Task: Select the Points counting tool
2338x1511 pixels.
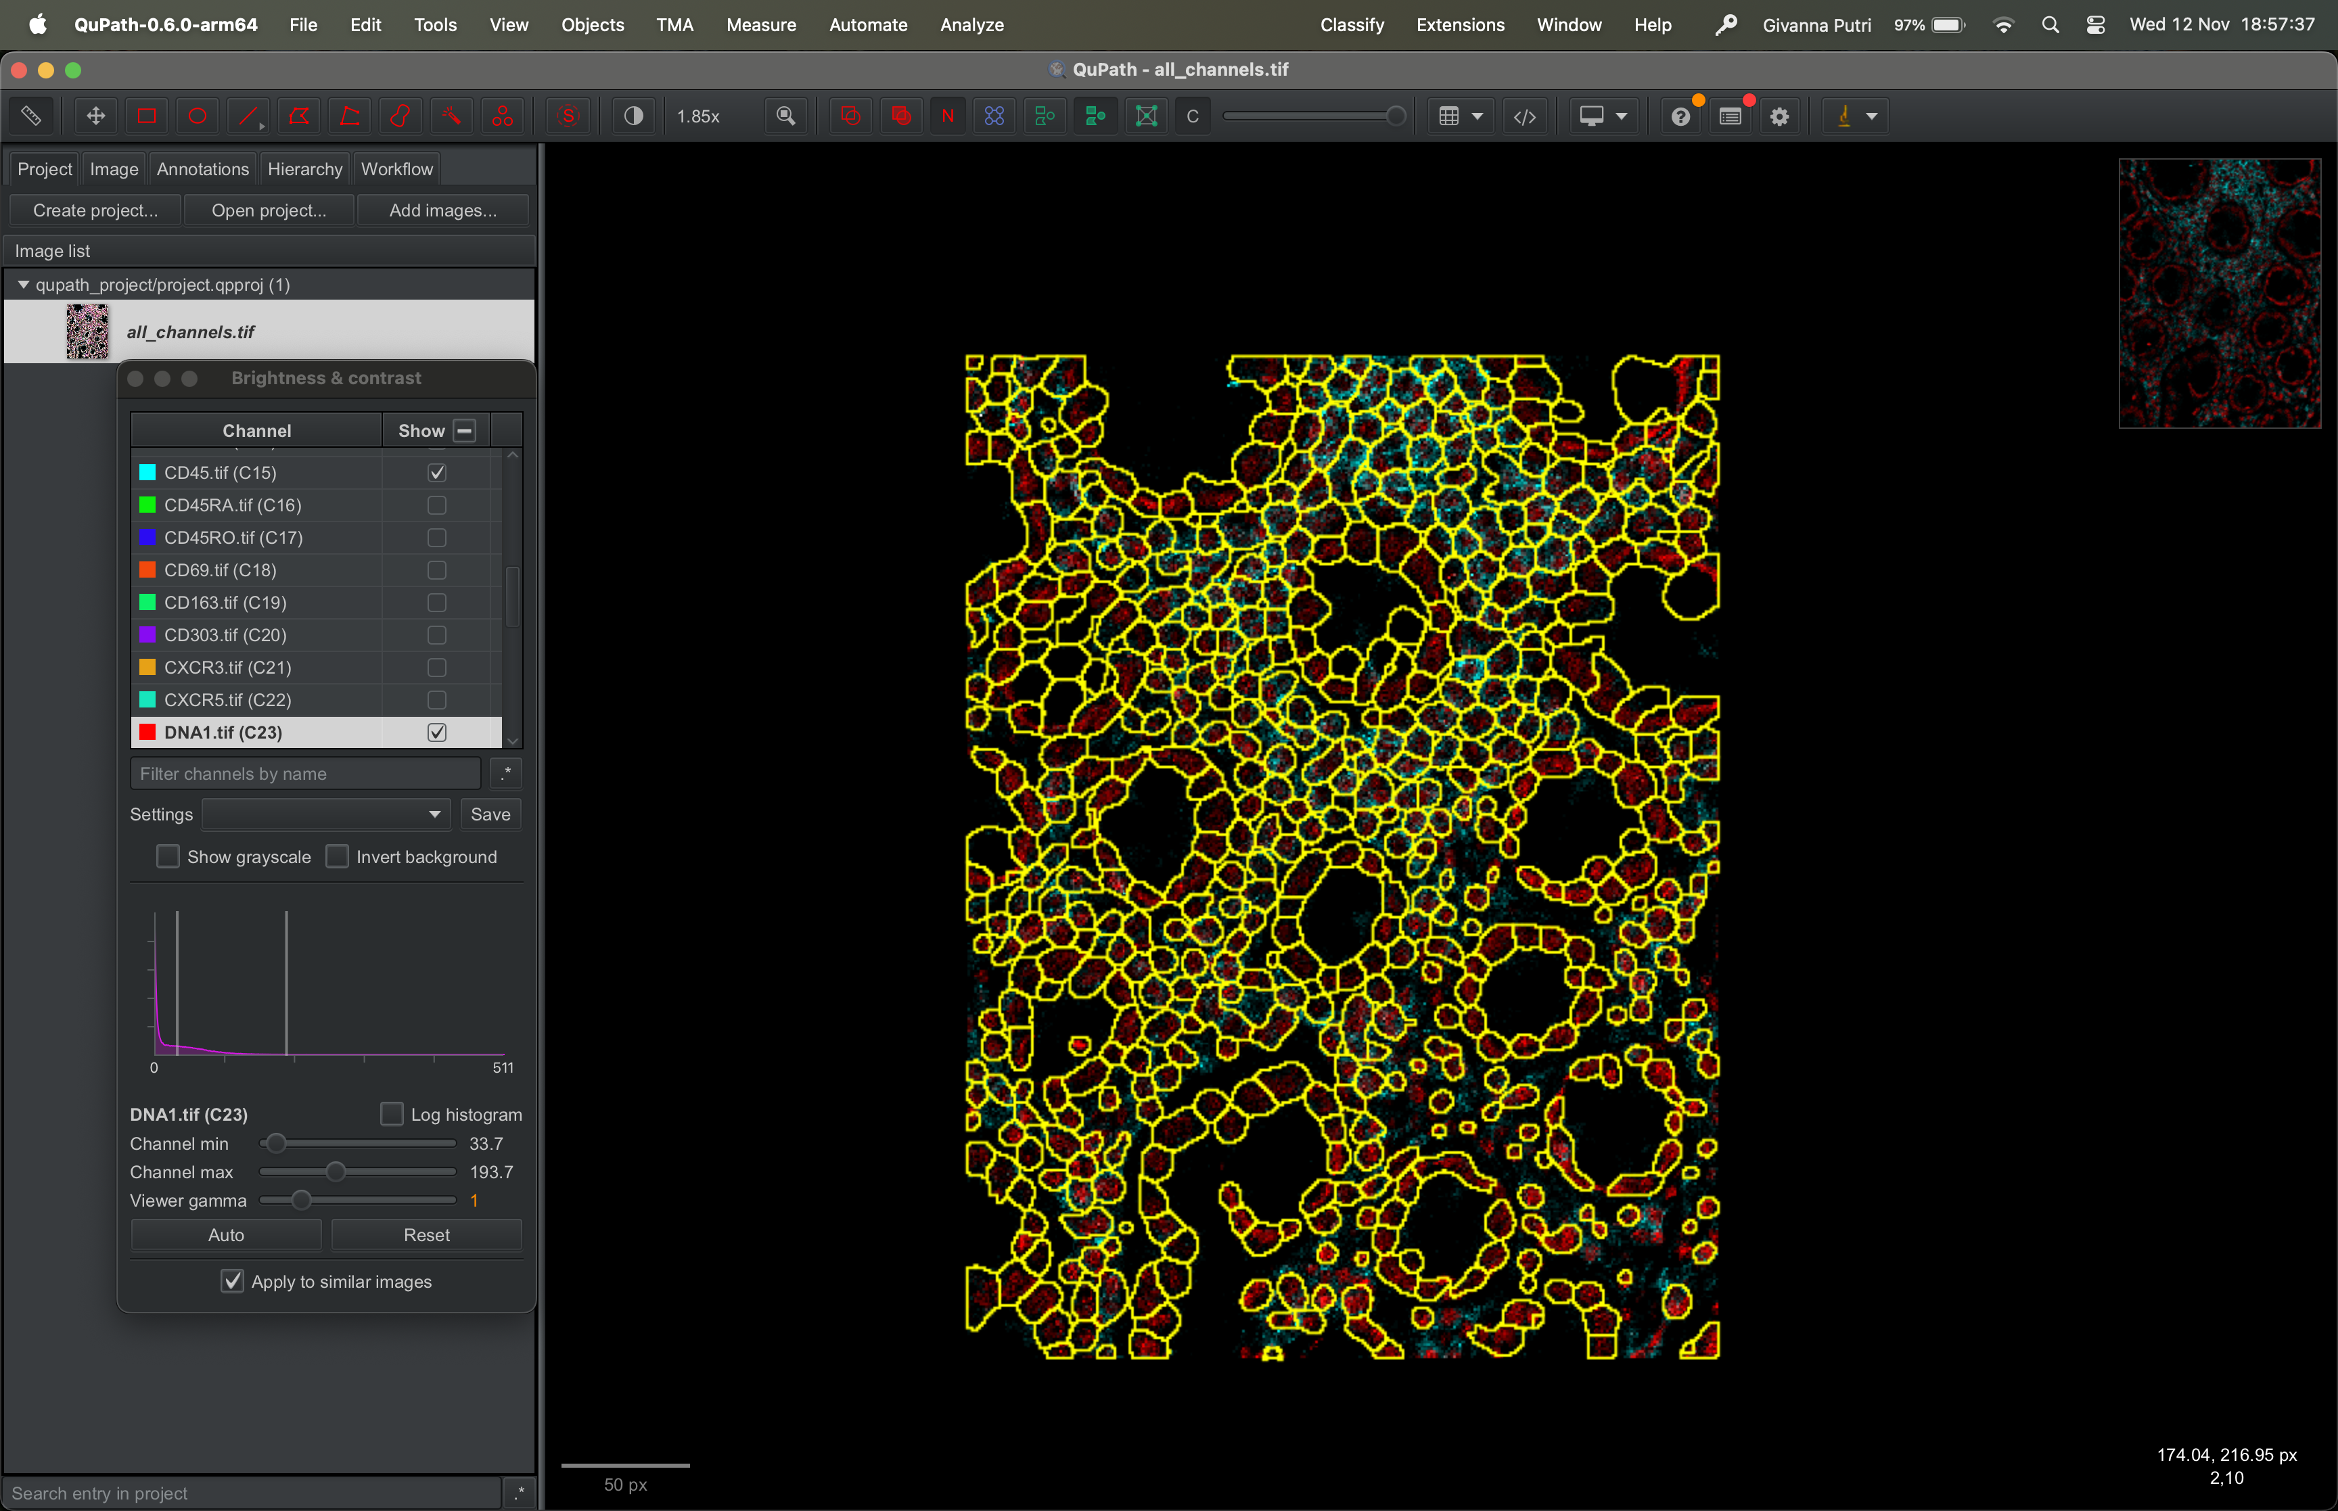Action: click(x=503, y=116)
